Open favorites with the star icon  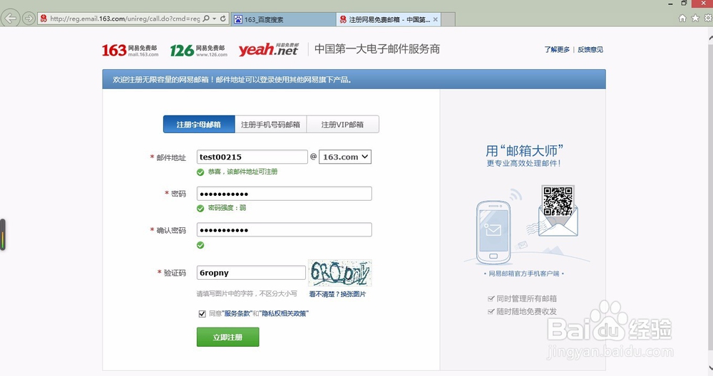(695, 19)
